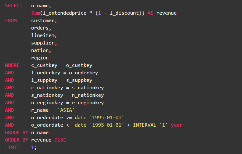Click o_orderkey in the join condition

click(83, 73)
